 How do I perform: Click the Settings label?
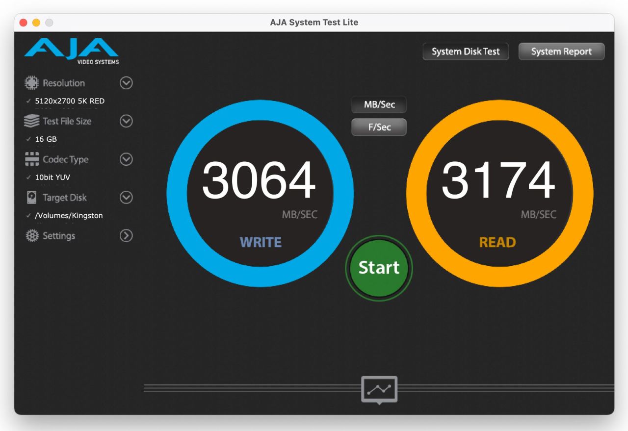(59, 236)
